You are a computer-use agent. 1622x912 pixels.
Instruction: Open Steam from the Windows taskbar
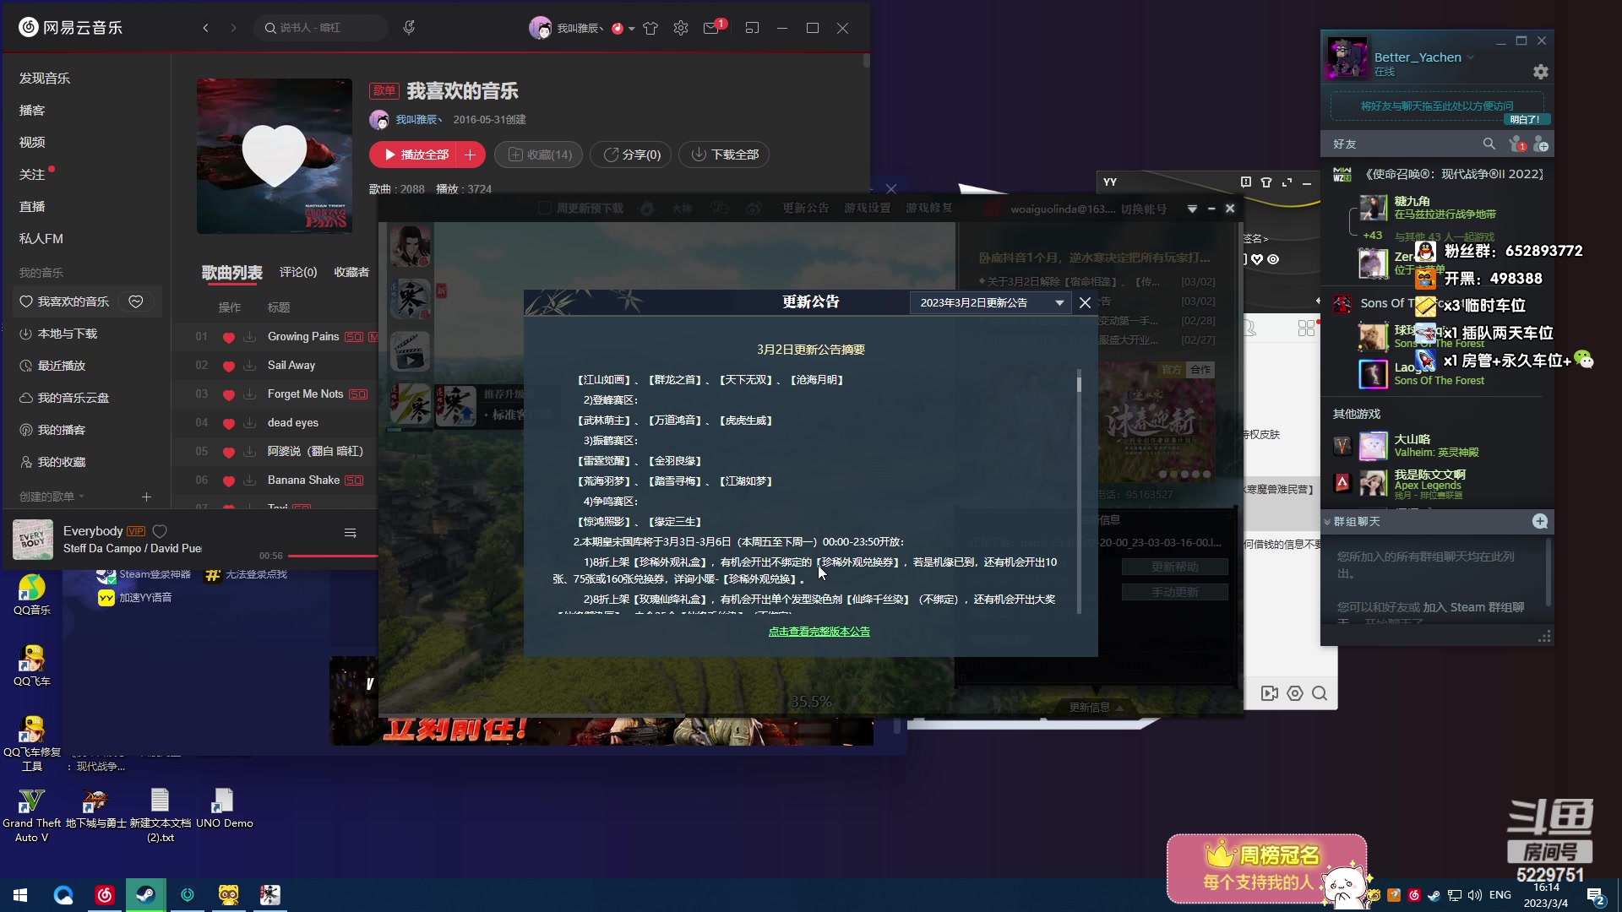(x=145, y=895)
